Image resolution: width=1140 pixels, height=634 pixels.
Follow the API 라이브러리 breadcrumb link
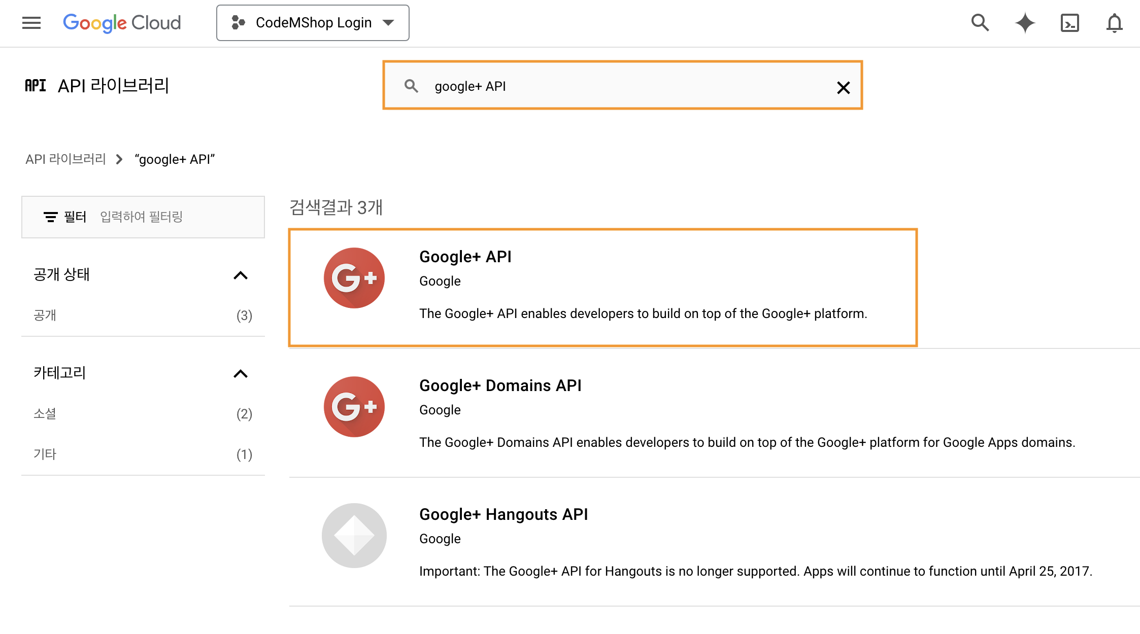65,159
